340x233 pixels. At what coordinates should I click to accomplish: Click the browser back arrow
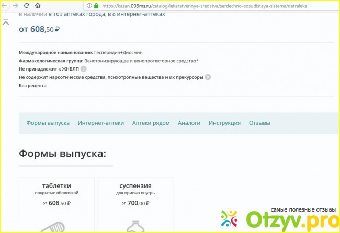(x=4, y=6)
